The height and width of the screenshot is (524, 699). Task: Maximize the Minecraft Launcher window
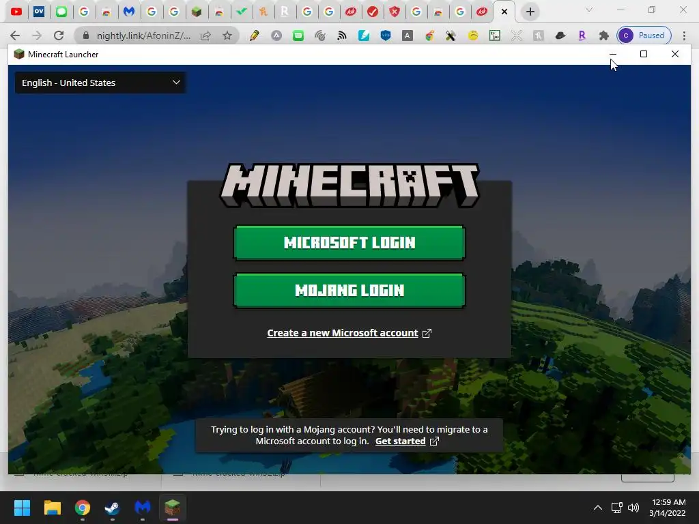(x=644, y=54)
